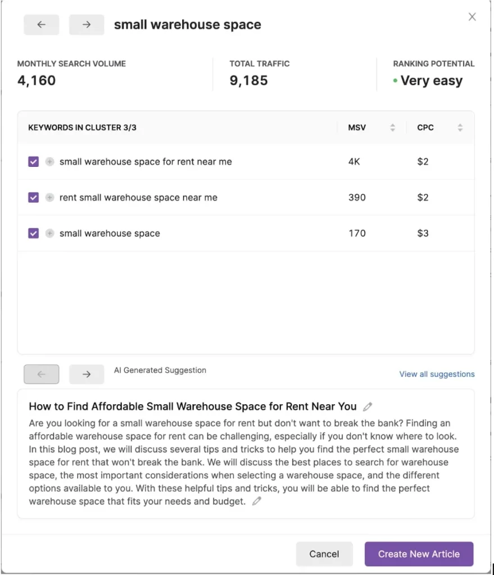Click the next cluster arrow at top
The height and width of the screenshot is (575, 494).
86,25
